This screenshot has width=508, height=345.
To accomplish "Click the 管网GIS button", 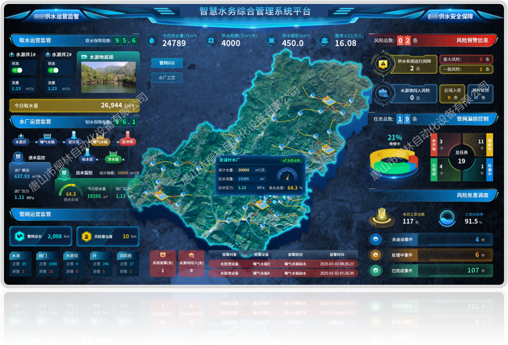I will click(167, 63).
